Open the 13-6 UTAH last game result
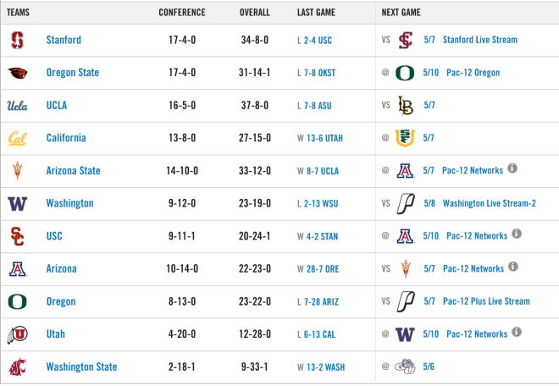Viewport: 559px width, 386px height. tap(324, 138)
